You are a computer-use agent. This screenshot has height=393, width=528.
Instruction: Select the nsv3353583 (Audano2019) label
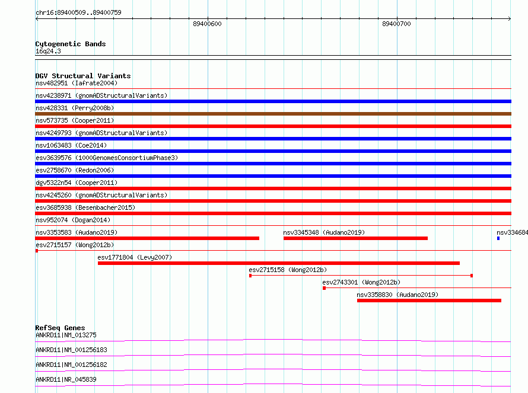(x=77, y=232)
